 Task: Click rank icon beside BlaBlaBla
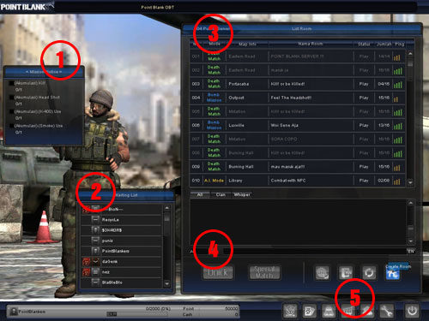[x=95, y=282]
